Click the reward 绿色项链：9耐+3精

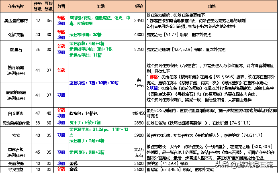[x=87, y=152]
